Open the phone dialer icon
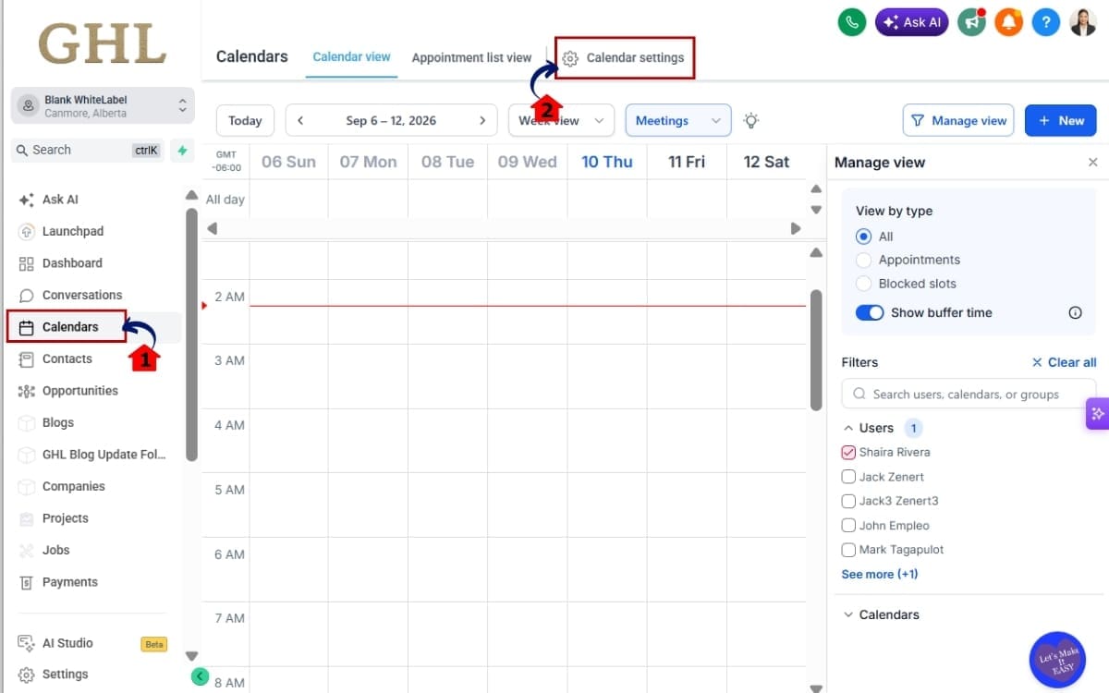This screenshot has height=693, width=1109. [x=851, y=21]
